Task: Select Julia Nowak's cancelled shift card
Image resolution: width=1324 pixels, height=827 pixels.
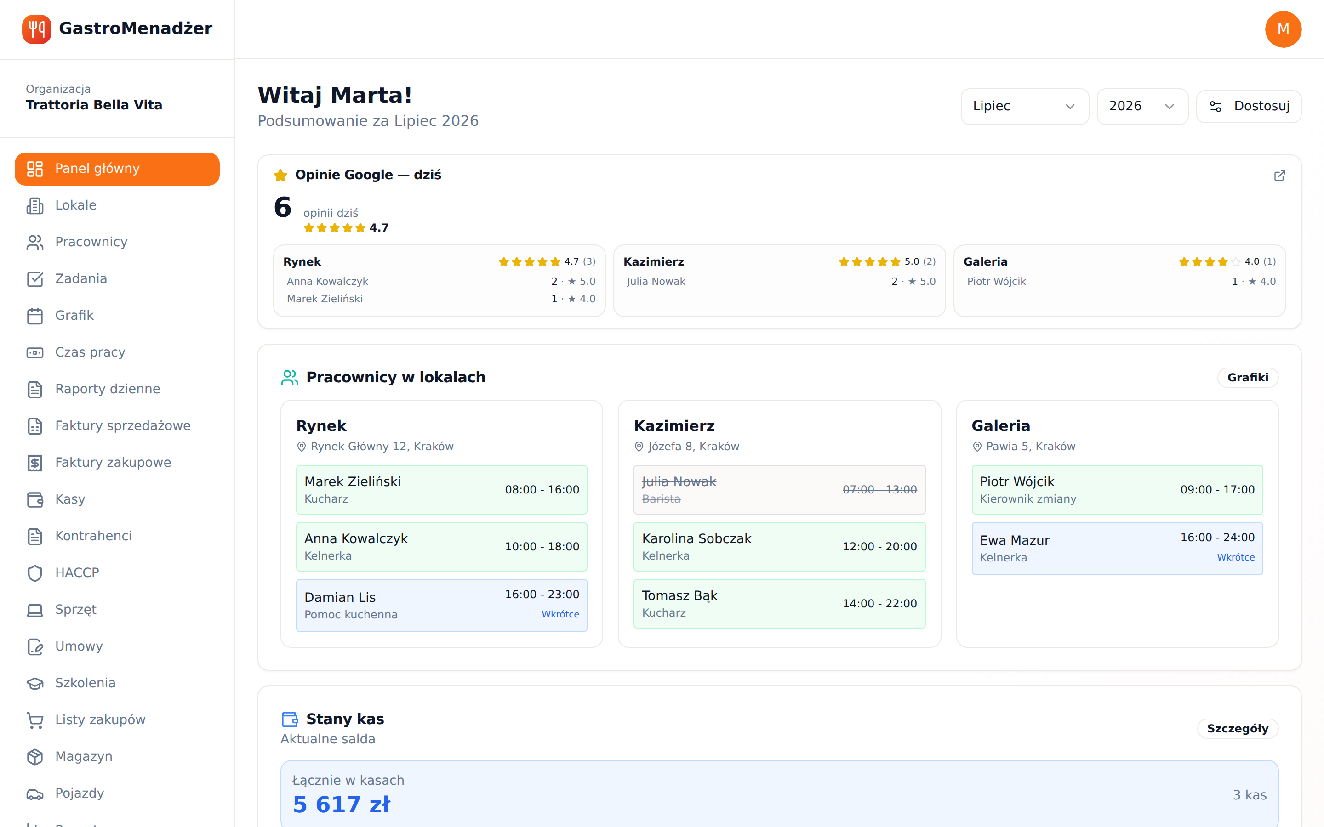Action: 780,489
